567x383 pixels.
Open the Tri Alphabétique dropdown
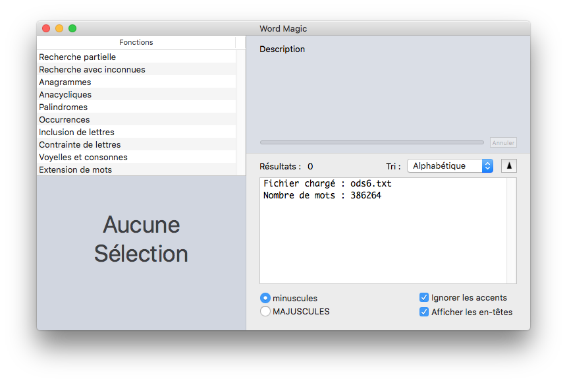(450, 166)
